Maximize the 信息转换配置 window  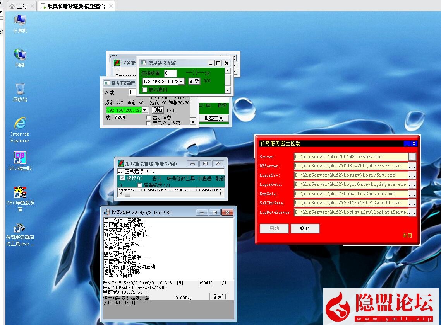pos(218,63)
